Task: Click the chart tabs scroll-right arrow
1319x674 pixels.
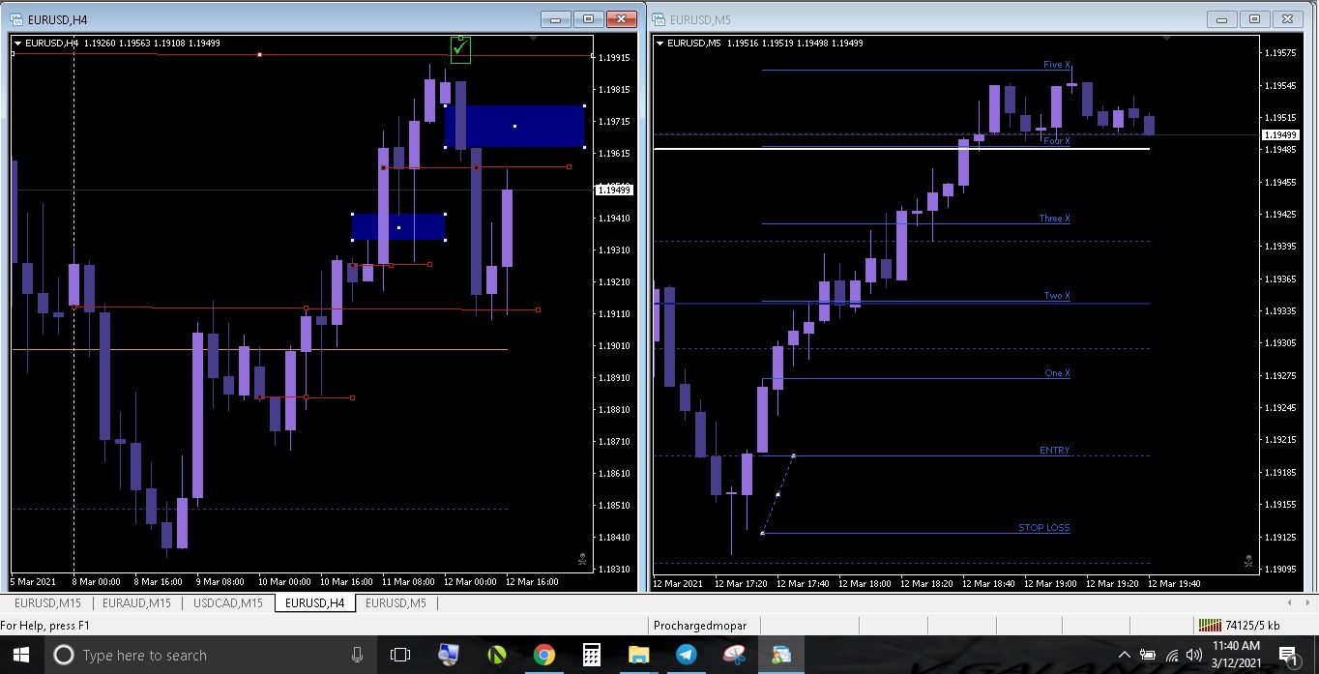Action: point(1308,603)
